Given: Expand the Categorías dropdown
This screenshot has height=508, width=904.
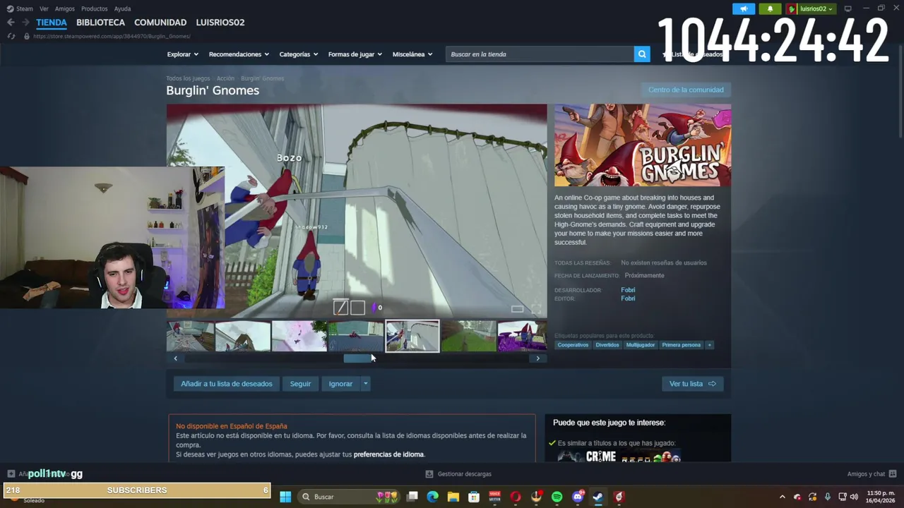Looking at the screenshot, I should pos(299,54).
